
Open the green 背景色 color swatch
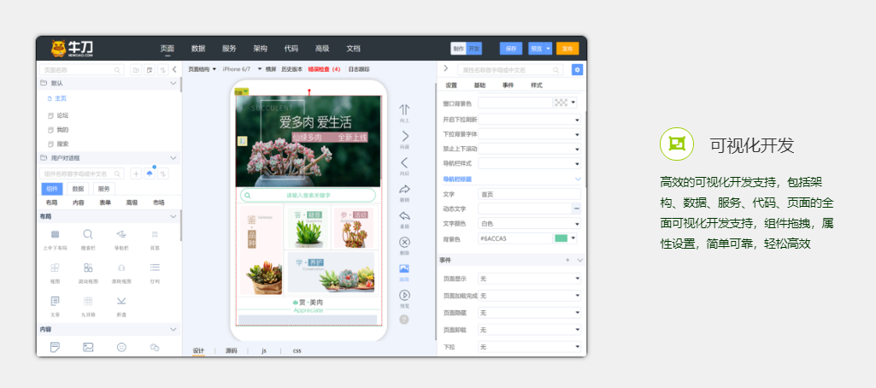tap(566, 238)
